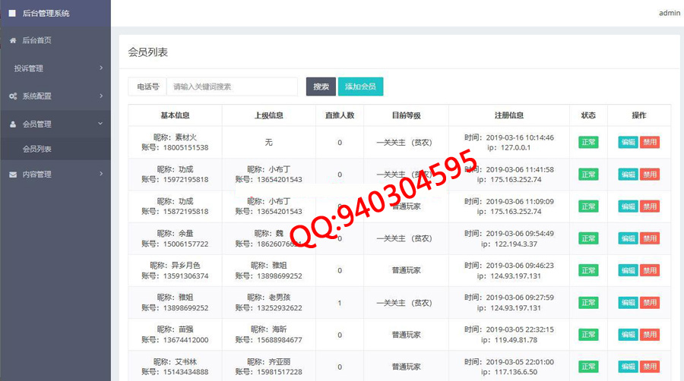Edit the member 素材火 via 编辑

point(628,142)
